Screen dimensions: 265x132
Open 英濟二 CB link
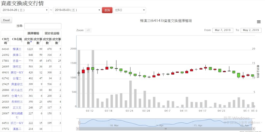click(17, 55)
